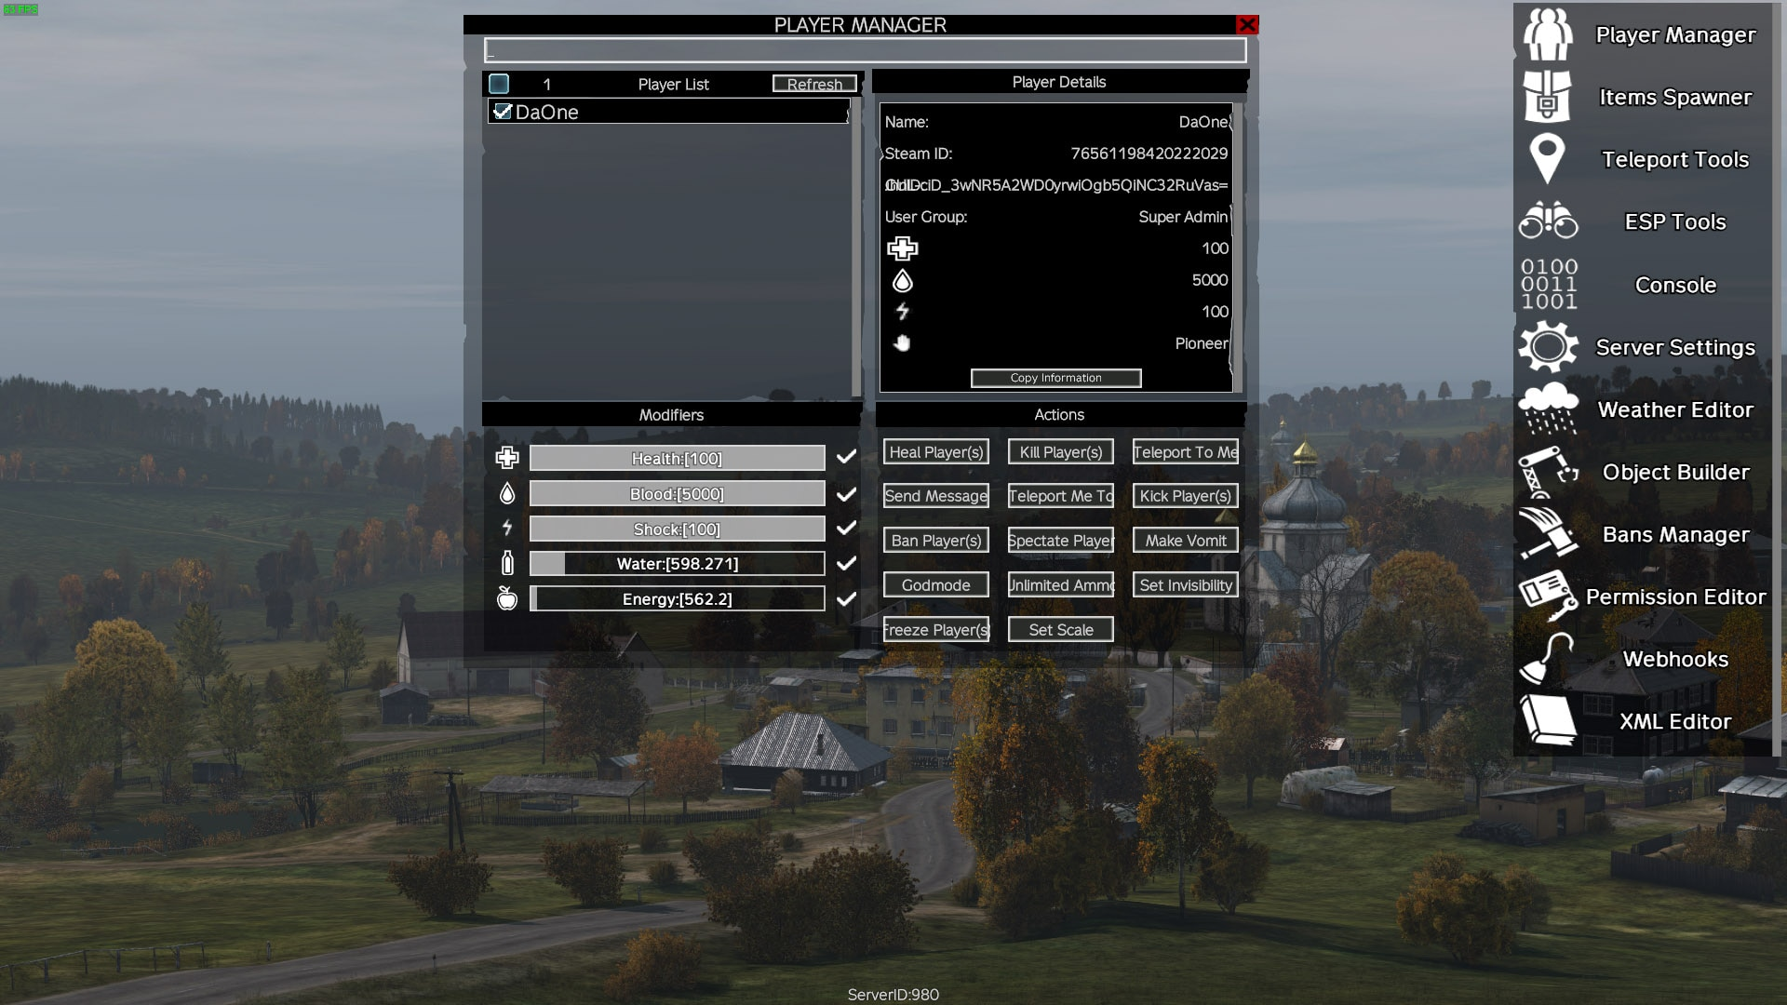Click Set Invisibility button
The height and width of the screenshot is (1005, 1787).
point(1186,585)
